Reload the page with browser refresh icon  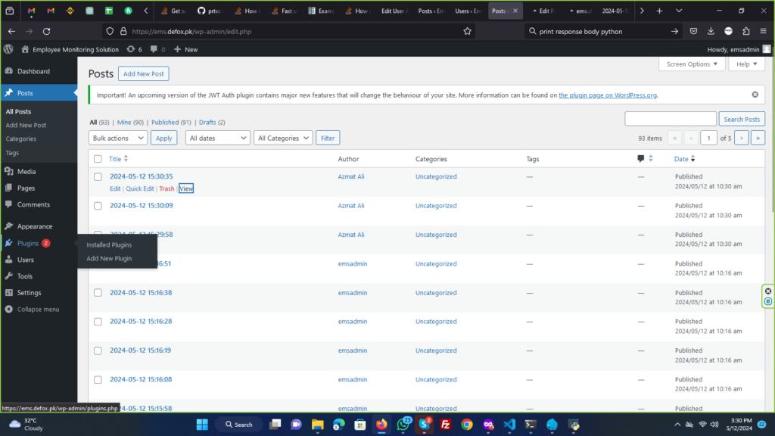[46, 31]
